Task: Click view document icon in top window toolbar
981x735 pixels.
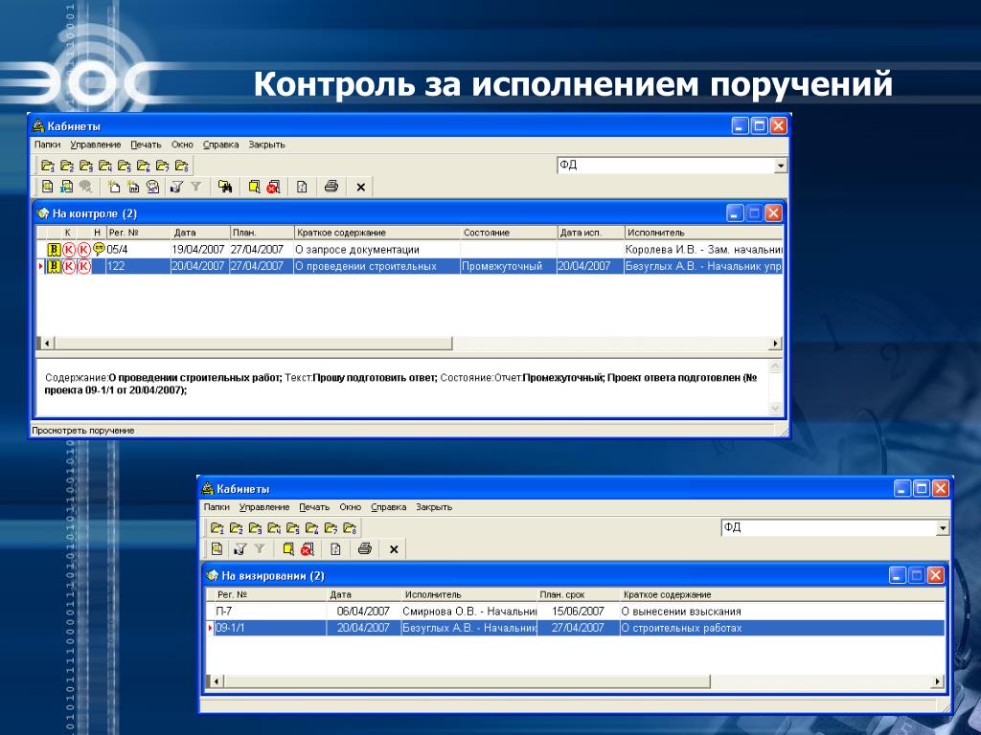Action: [48, 187]
